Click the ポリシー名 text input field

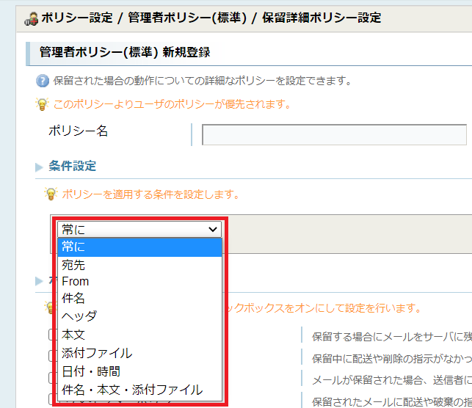[334, 135]
